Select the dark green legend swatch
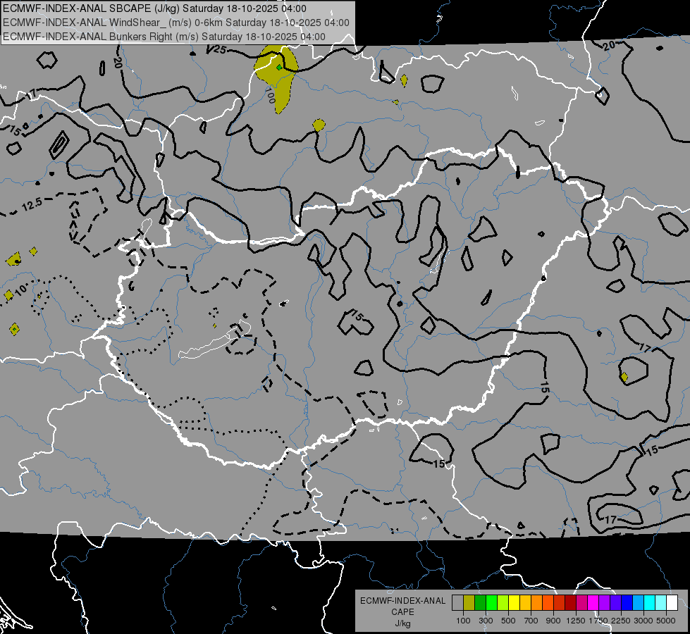The width and height of the screenshot is (690, 634). point(480,602)
